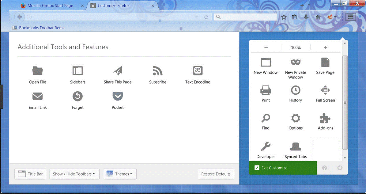Click the back arrow navigation button
Screen dimensions: 366x194
20,17
